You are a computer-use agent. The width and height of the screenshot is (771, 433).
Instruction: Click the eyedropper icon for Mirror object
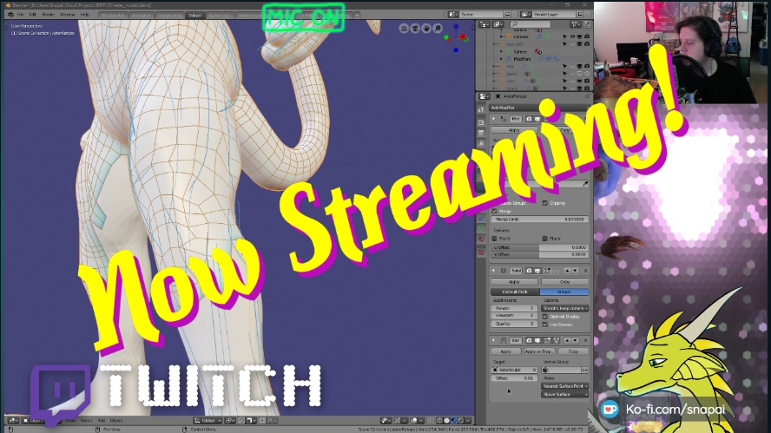click(585, 184)
